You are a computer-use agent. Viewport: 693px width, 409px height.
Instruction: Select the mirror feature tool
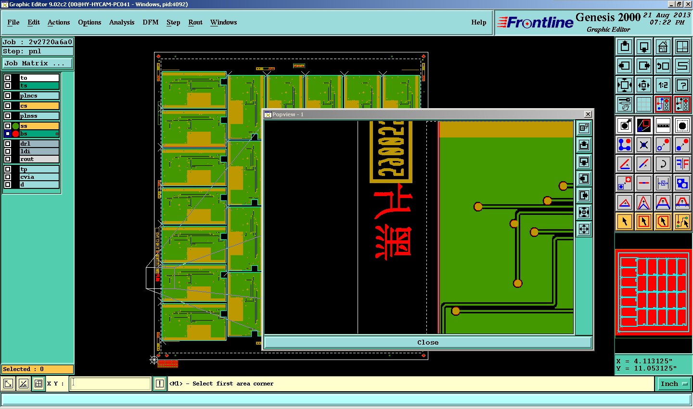(682, 164)
